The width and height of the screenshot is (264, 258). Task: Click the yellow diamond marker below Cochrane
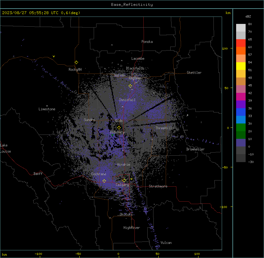(x=104, y=181)
